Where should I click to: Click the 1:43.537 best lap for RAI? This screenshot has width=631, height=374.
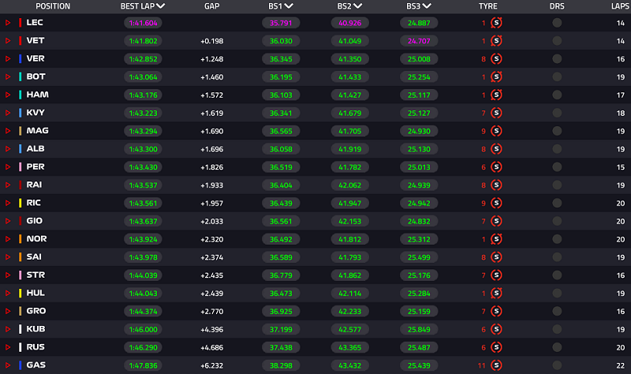point(143,185)
